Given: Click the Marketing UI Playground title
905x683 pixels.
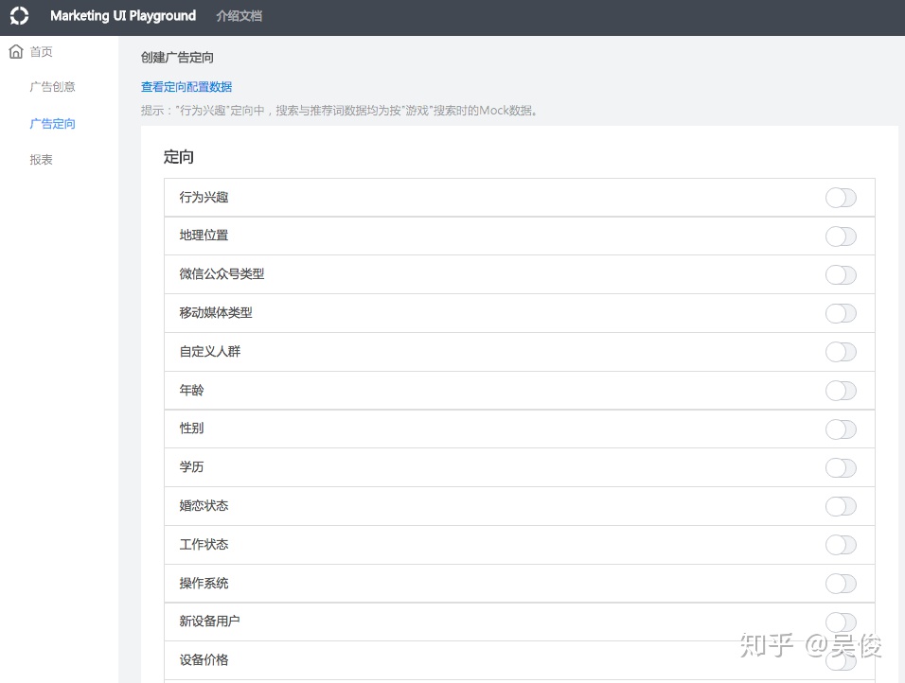Looking at the screenshot, I should coord(123,16).
